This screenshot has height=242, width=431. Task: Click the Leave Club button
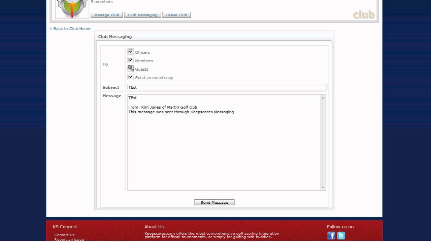[176, 15]
